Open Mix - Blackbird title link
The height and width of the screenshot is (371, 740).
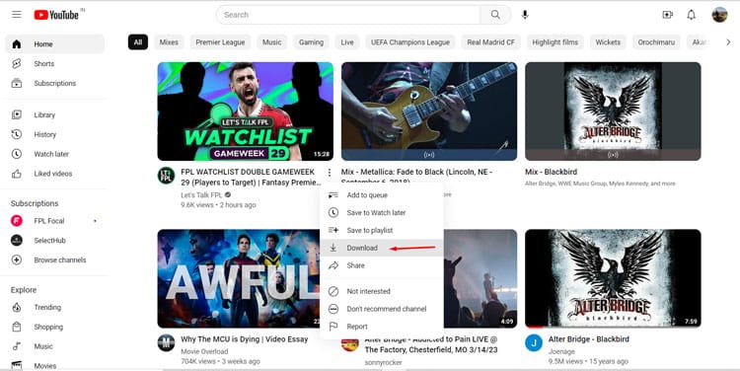(x=551, y=172)
